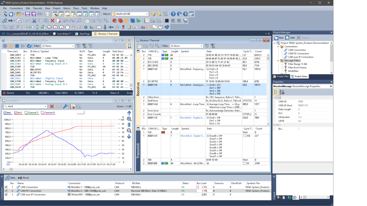Open the Connections menu
Image resolution: width=367 pixels, height=206 pixels.
pos(16,8)
